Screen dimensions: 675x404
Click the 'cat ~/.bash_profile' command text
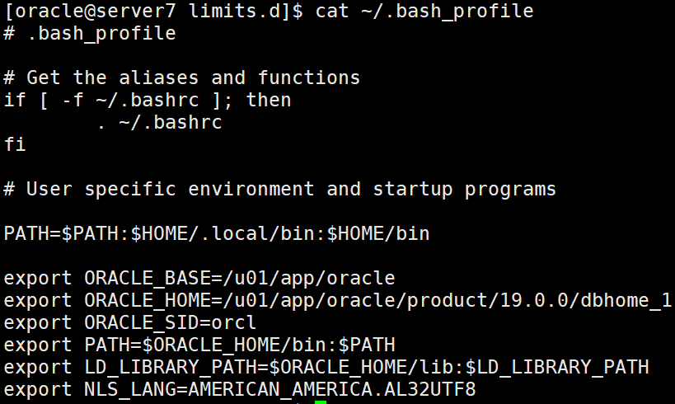[424, 12]
